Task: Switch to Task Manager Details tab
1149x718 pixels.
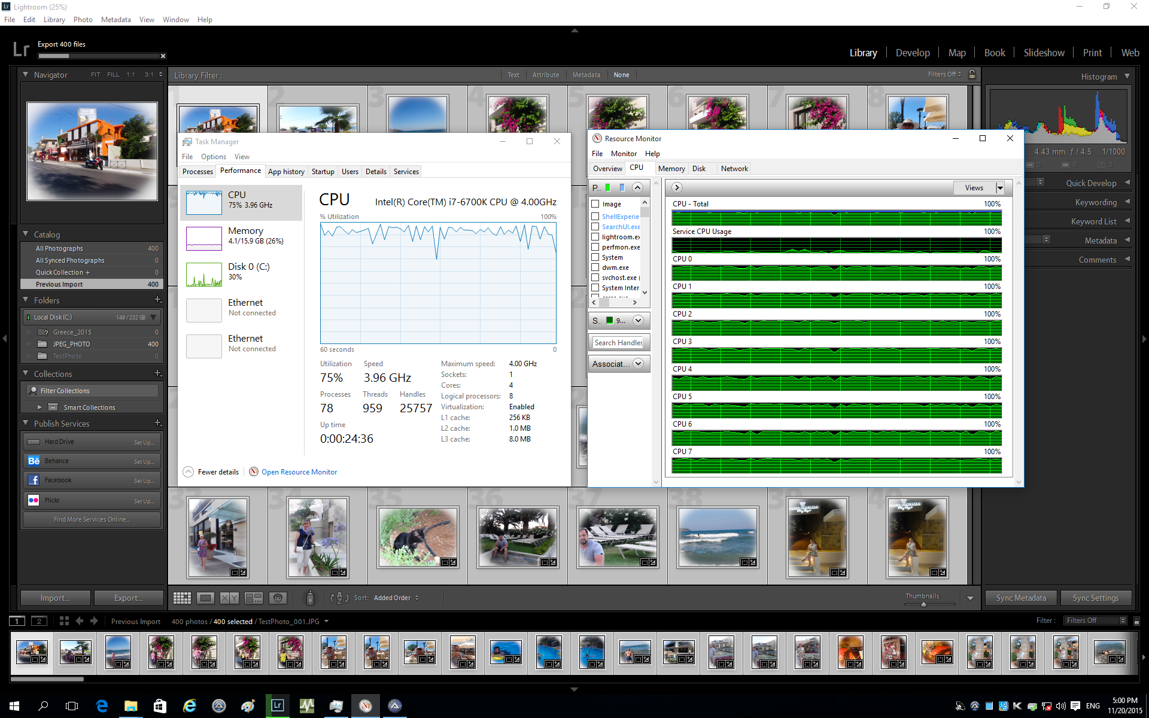Action: (x=376, y=172)
